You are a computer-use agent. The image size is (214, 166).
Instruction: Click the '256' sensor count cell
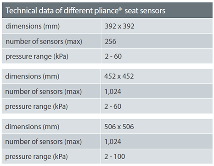pos(111,41)
